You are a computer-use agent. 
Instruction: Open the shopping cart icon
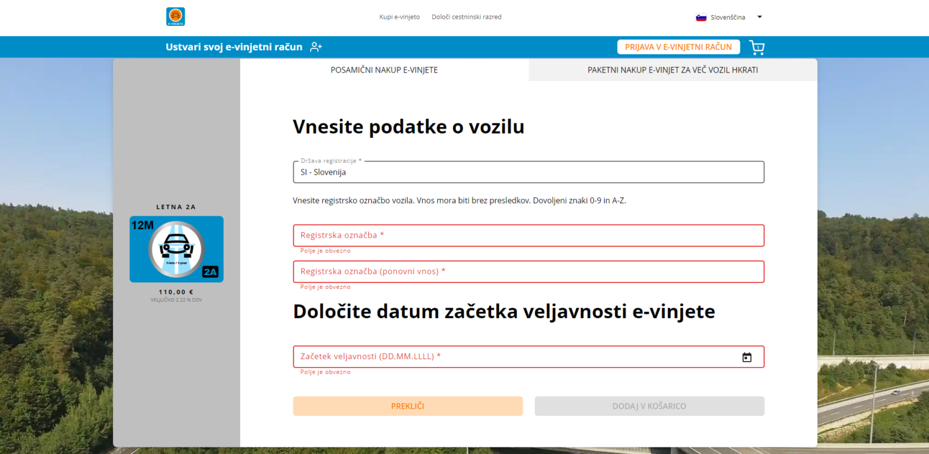tap(757, 47)
